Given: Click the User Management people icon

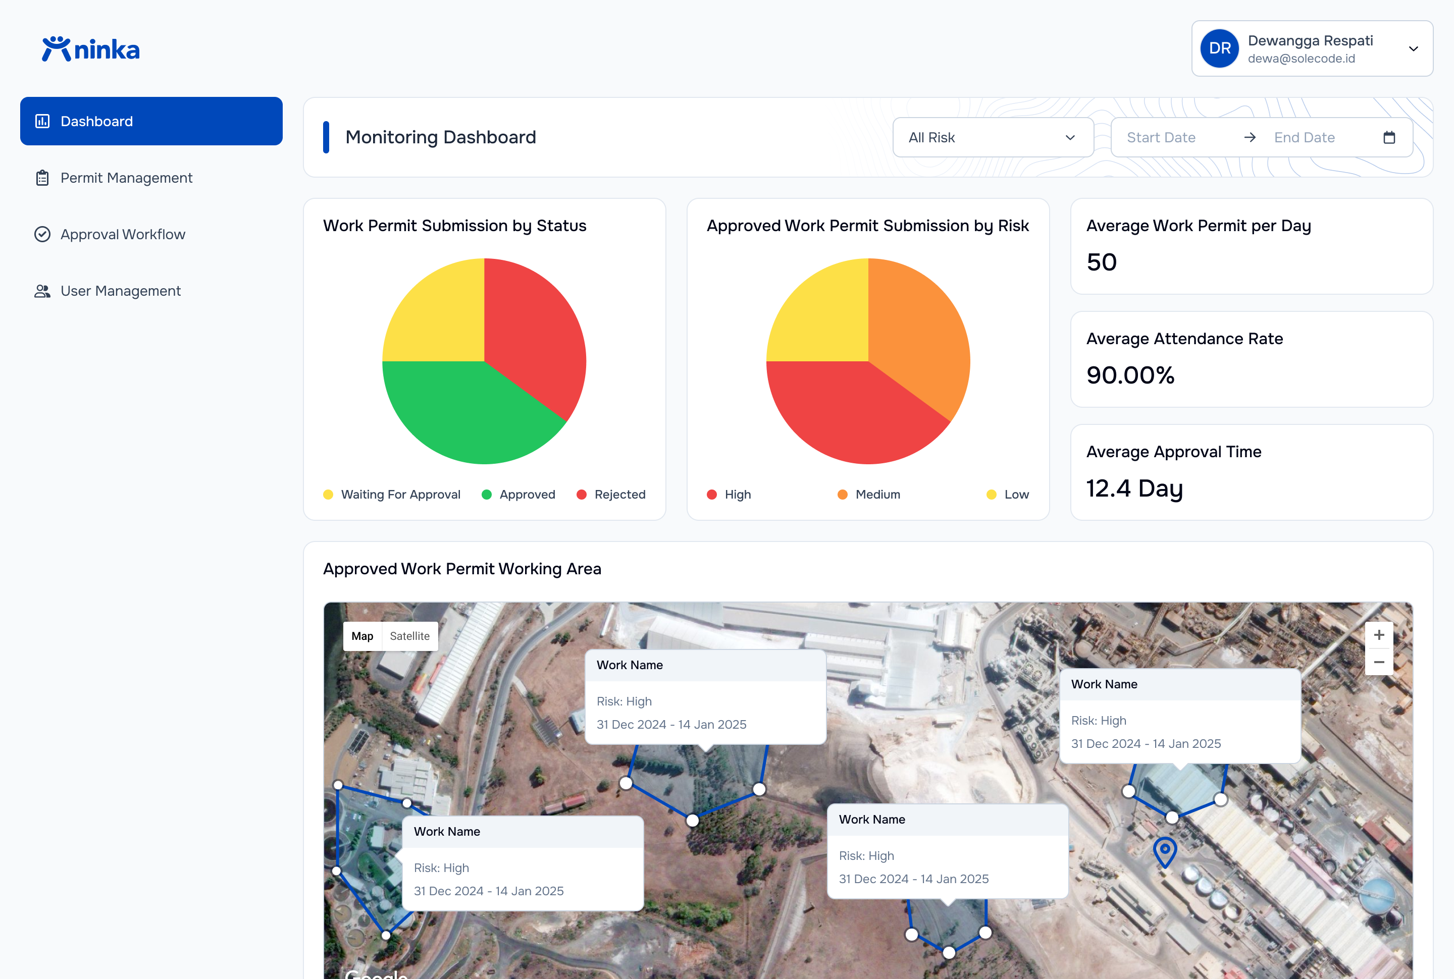Looking at the screenshot, I should point(42,291).
